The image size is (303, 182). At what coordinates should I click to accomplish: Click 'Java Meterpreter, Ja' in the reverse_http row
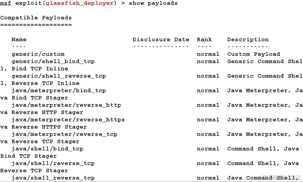(265, 105)
